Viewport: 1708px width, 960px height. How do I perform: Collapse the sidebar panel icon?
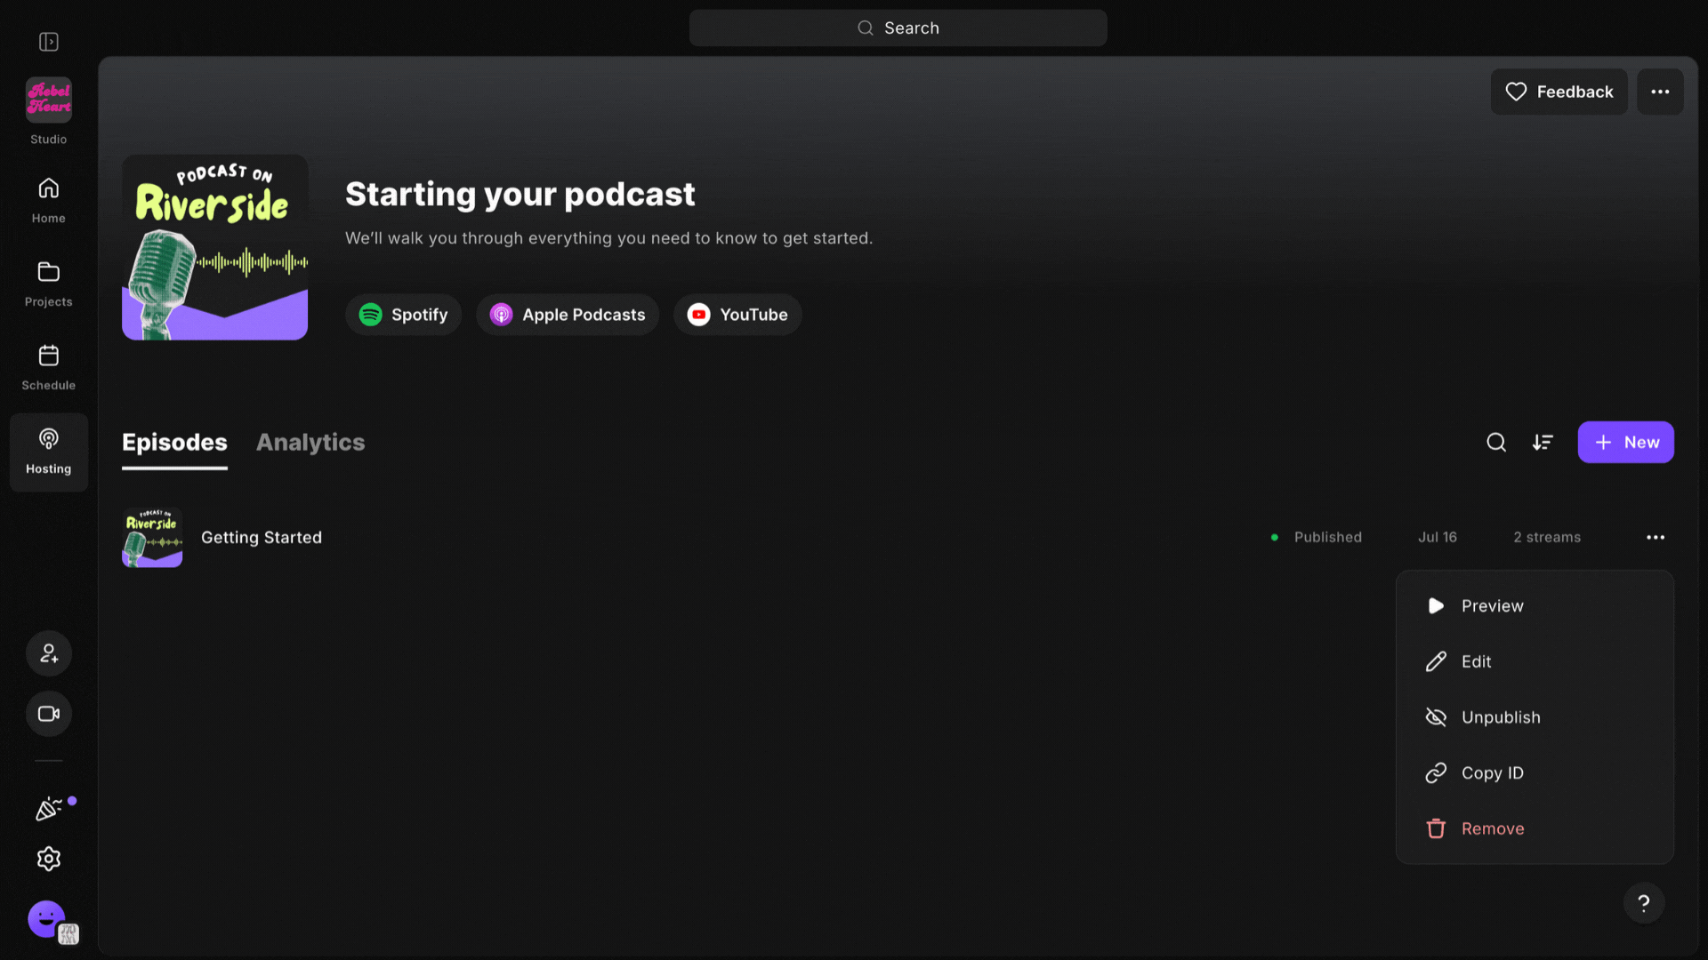tap(49, 42)
